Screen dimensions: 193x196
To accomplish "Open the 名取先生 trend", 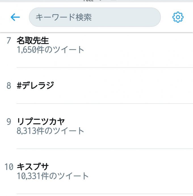I will (x=33, y=41).
